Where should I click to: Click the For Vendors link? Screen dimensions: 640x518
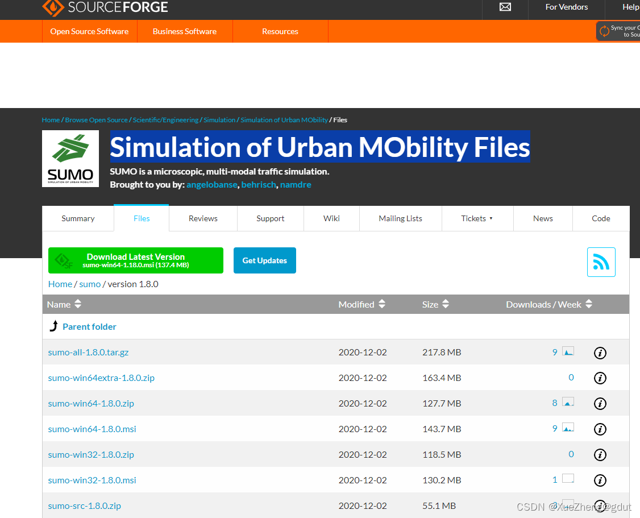click(567, 7)
